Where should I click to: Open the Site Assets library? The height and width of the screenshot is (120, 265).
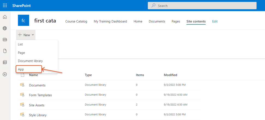pyautogui.click(x=37, y=105)
